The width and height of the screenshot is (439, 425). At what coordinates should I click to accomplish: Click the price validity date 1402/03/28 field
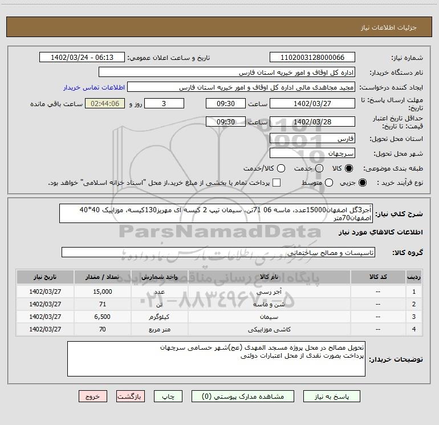click(312, 122)
